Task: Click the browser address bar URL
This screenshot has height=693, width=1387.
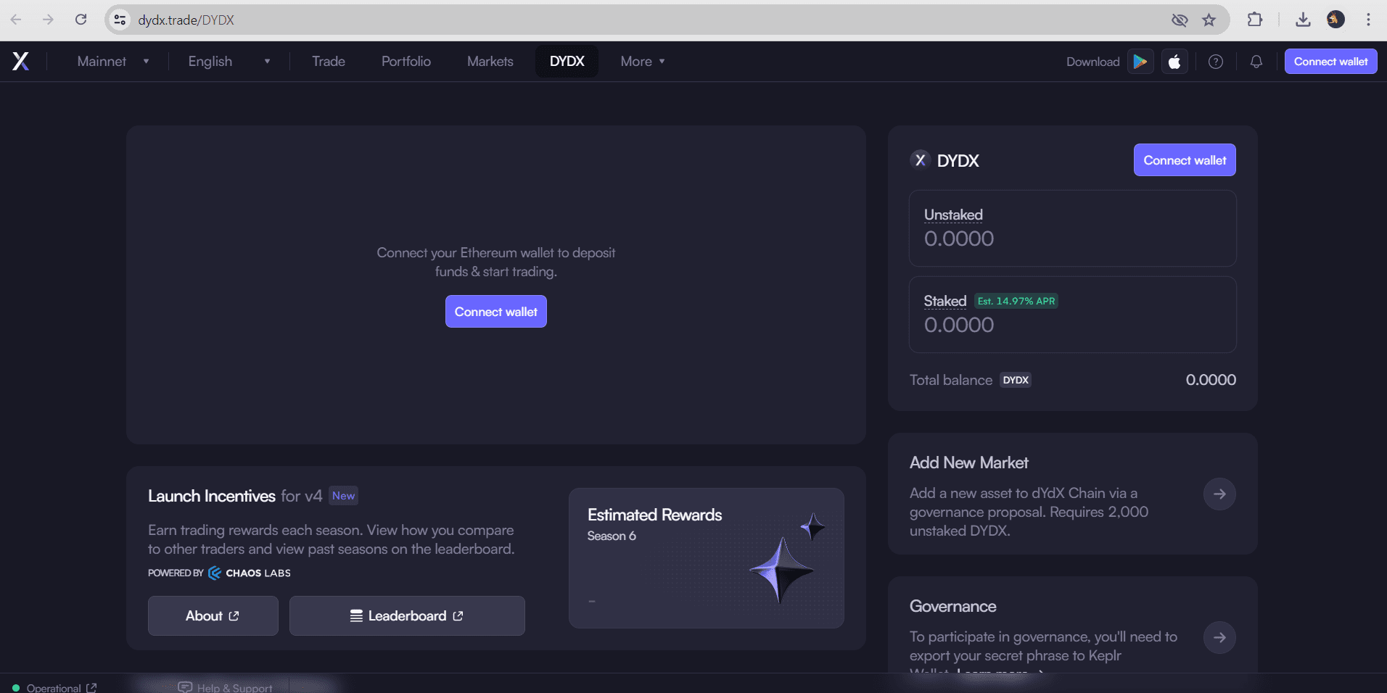Action: point(186,20)
